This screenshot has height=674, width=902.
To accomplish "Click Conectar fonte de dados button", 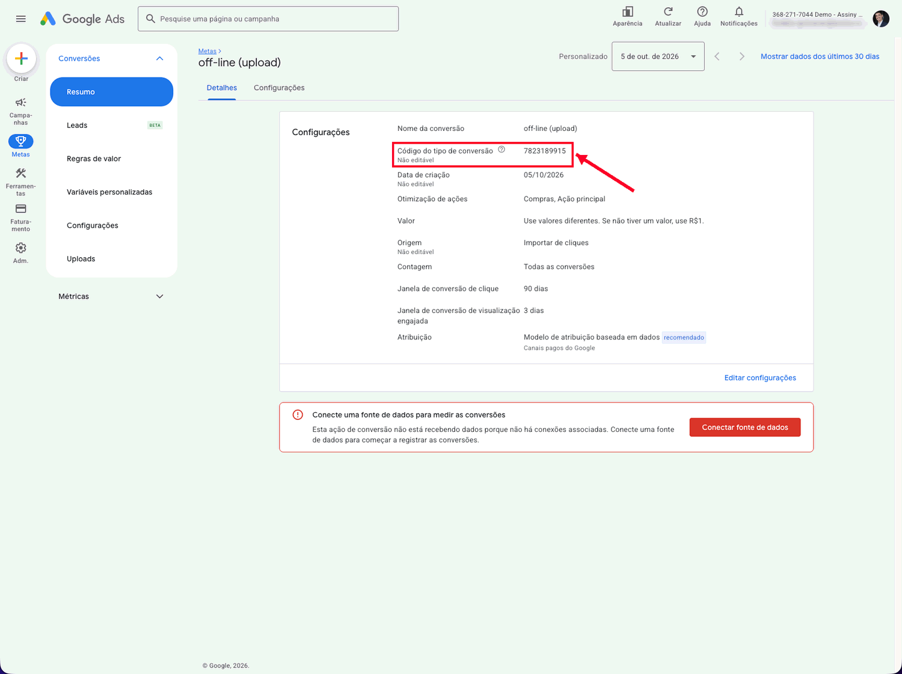I will click(x=745, y=427).
